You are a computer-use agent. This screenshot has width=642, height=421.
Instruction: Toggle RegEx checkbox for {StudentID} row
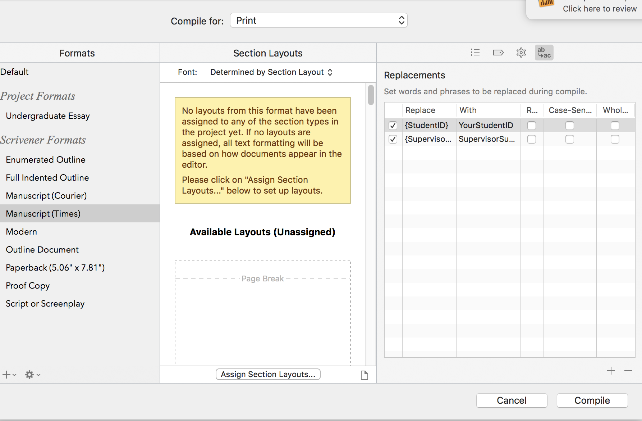tap(532, 126)
